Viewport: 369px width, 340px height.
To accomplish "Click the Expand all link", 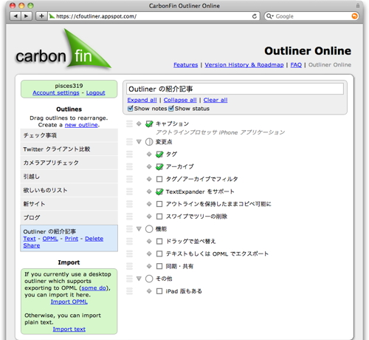I will click(x=142, y=100).
